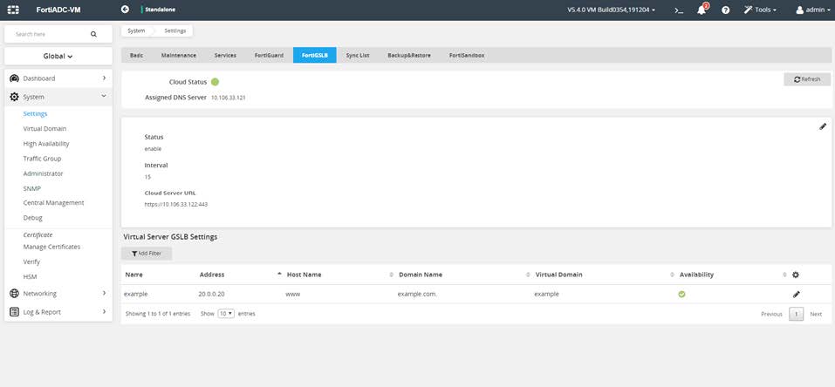835x387 pixels.
Task: Click the admin user icon
Action: [x=799, y=10]
